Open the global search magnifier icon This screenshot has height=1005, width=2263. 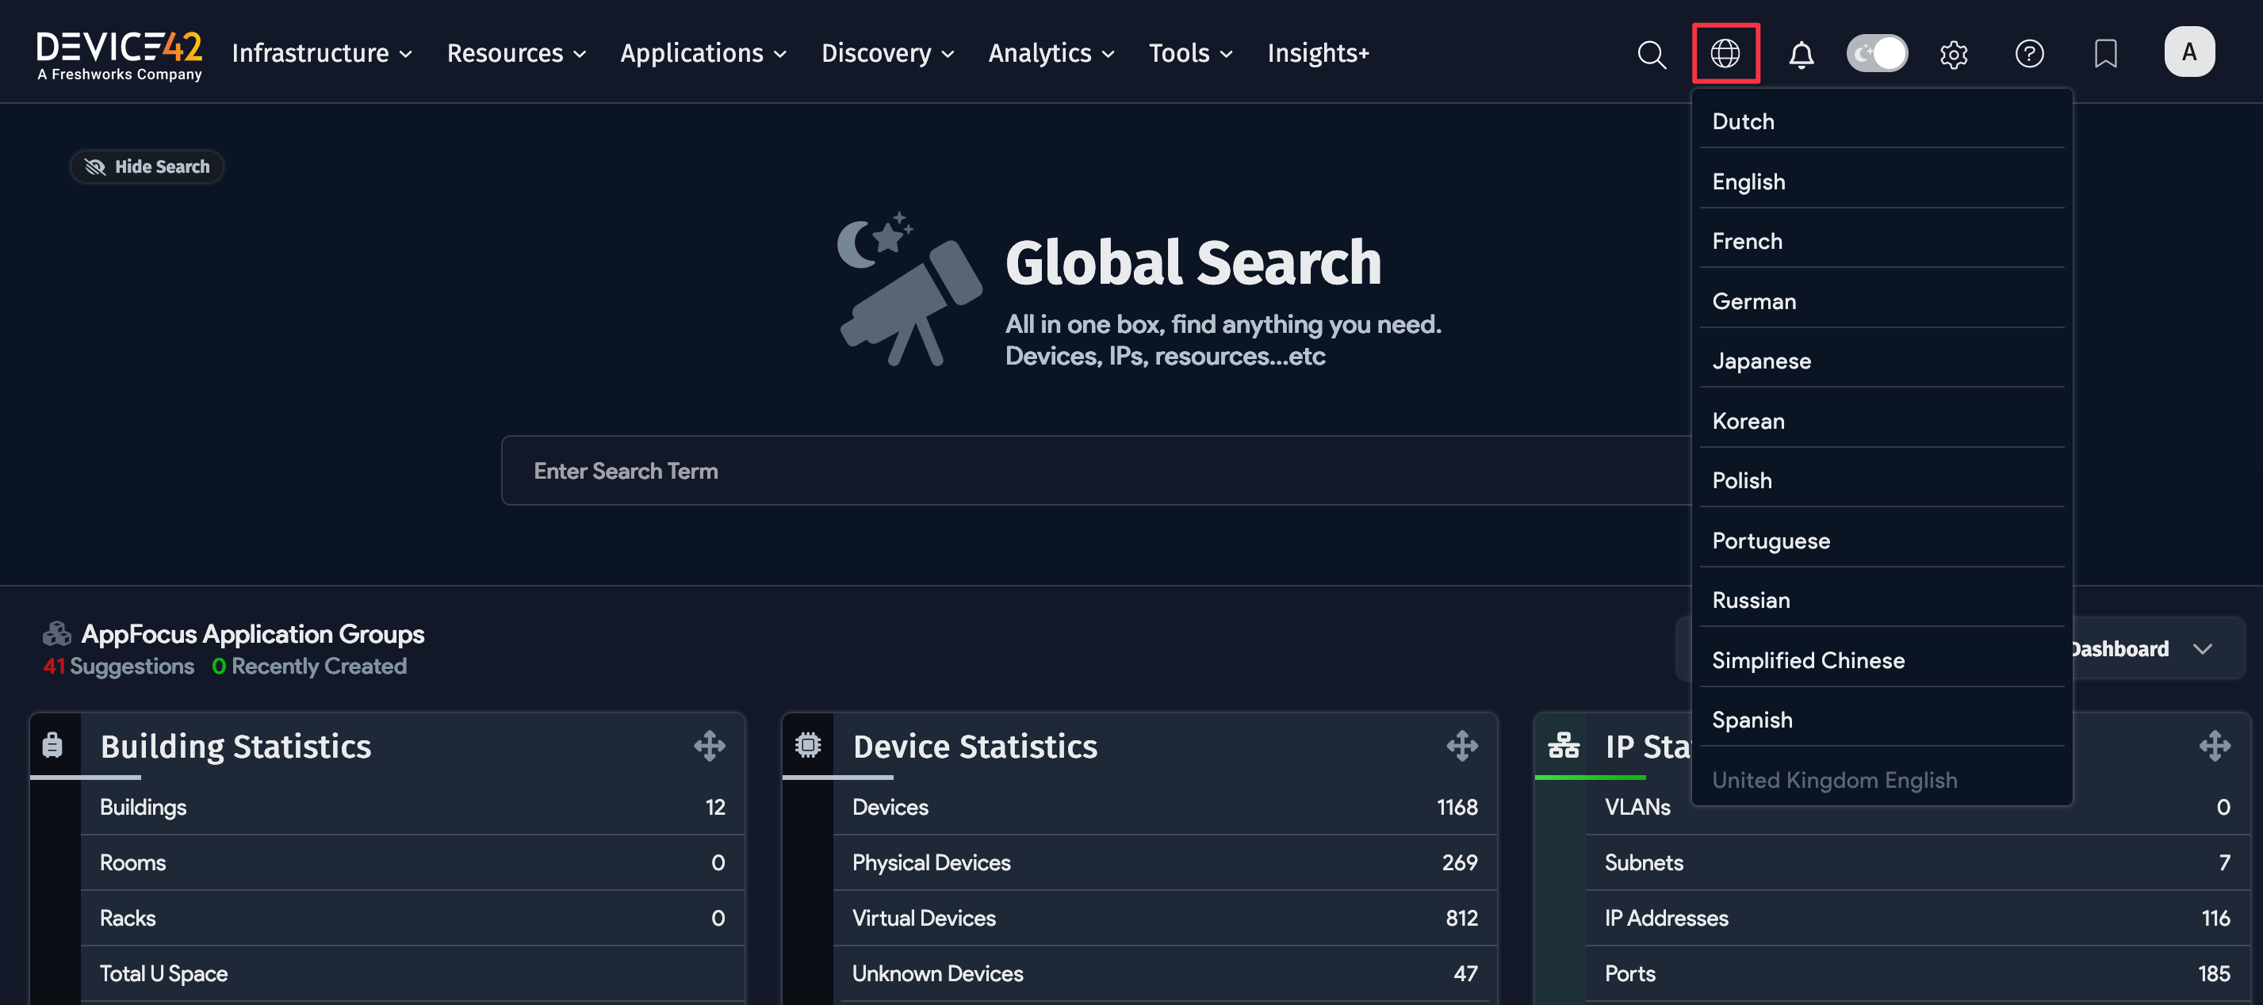click(x=1652, y=54)
